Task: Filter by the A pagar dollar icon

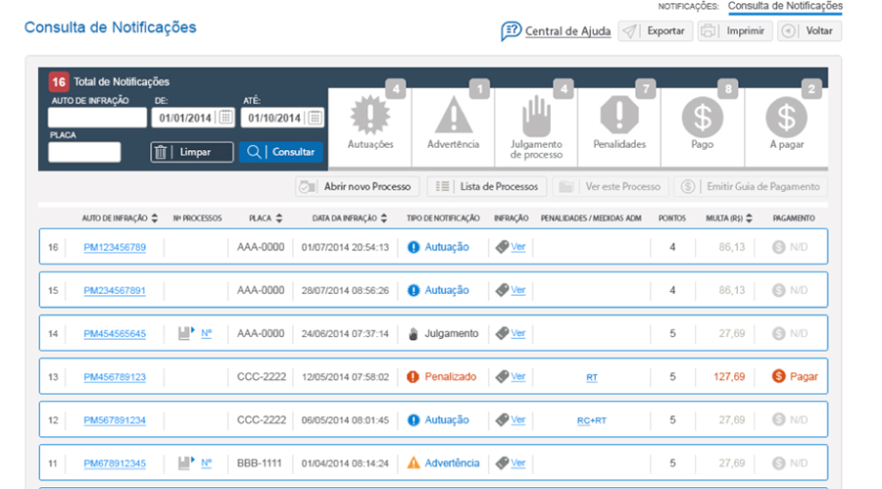Action: (785, 119)
